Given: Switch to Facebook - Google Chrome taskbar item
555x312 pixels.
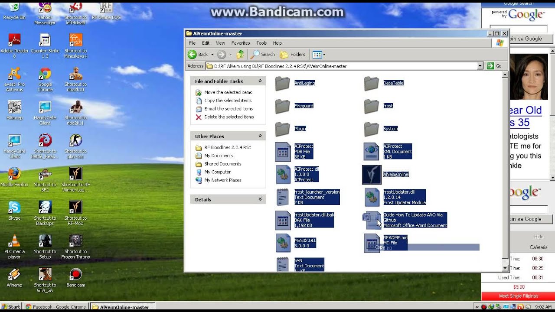Looking at the screenshot, I should (56, 307).
